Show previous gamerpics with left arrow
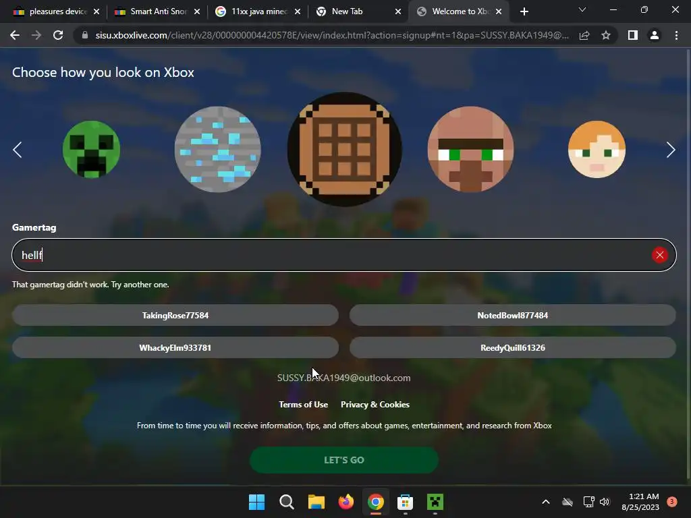 pos(17,150)
